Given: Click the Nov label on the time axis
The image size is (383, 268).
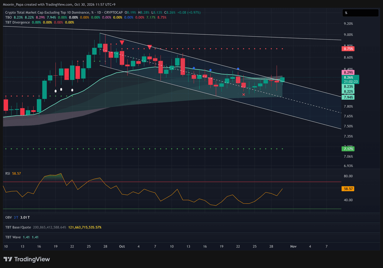Looking at the screenshot, I should click(x=294, y=246).
